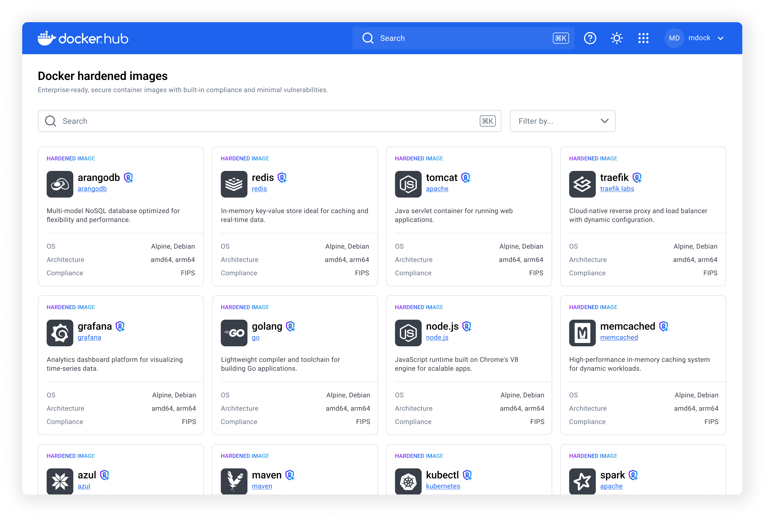This screenshot has height=520, width=768.
Task: Click the verified shield badge next to grafana
Action: (x=120, y=326)
